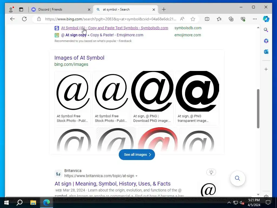Open the muted volume tray icon
This screenshot has width=277, height=208.
click(x=242, y=203)
